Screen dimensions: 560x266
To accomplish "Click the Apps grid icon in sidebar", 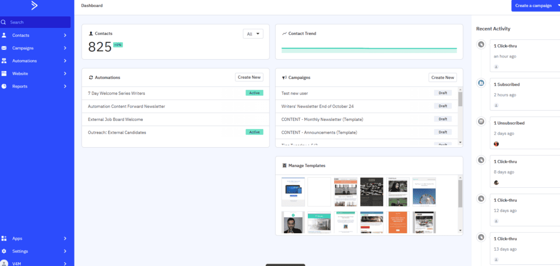I will pyautogui.click(x=4, y=239).
